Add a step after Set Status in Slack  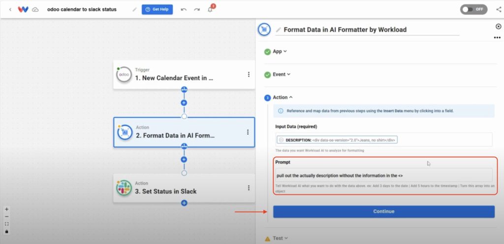click(184, 203)
